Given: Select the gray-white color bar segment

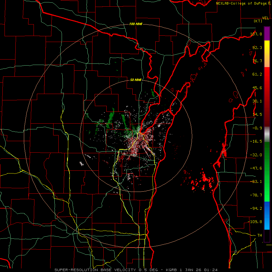Looking at the screenshot, I should [x=267, y=134].
